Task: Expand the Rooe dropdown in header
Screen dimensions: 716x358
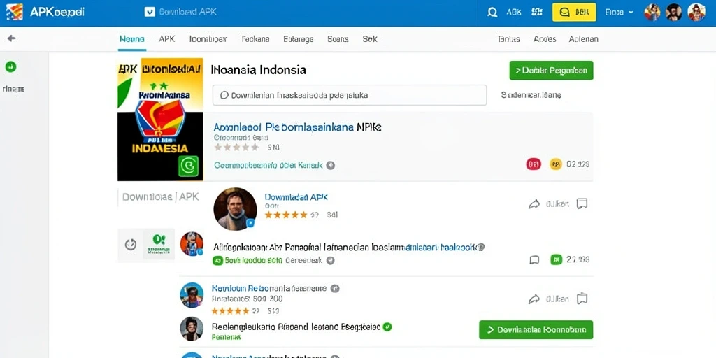Action: point(620,13)
